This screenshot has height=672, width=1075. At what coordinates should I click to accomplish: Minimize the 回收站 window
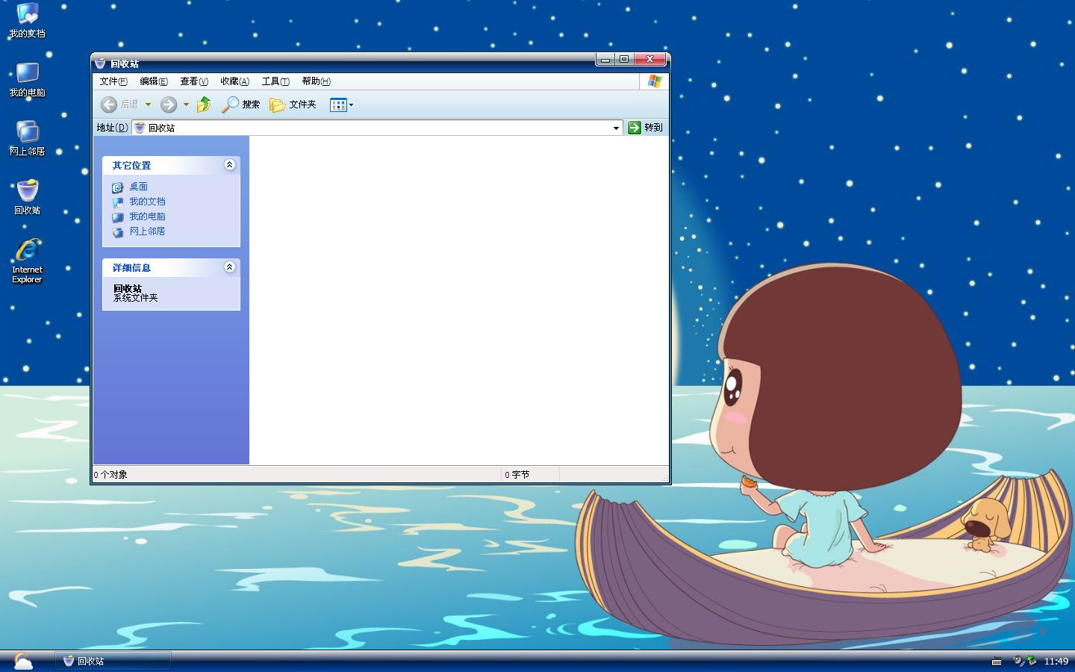pos(605,60)
